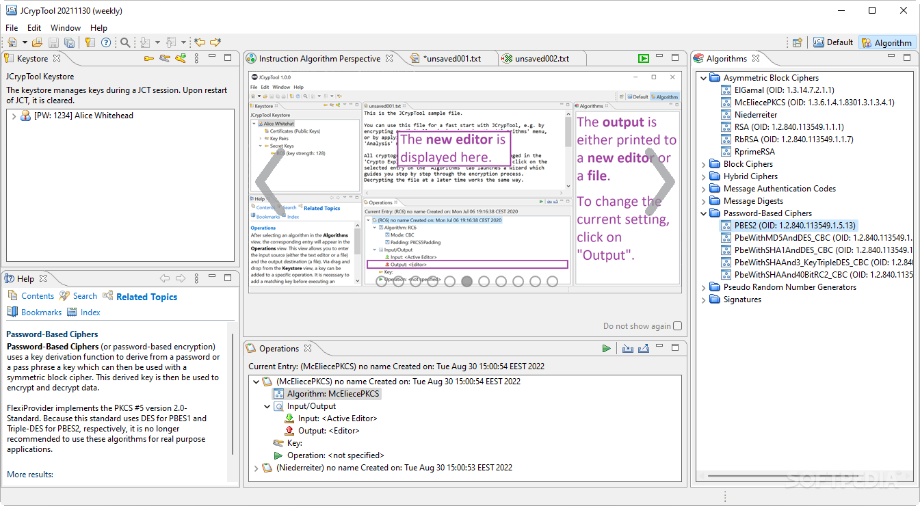Click the export operations icon
Viewport: 920px width, 506px height.
(x=643, y=349)
